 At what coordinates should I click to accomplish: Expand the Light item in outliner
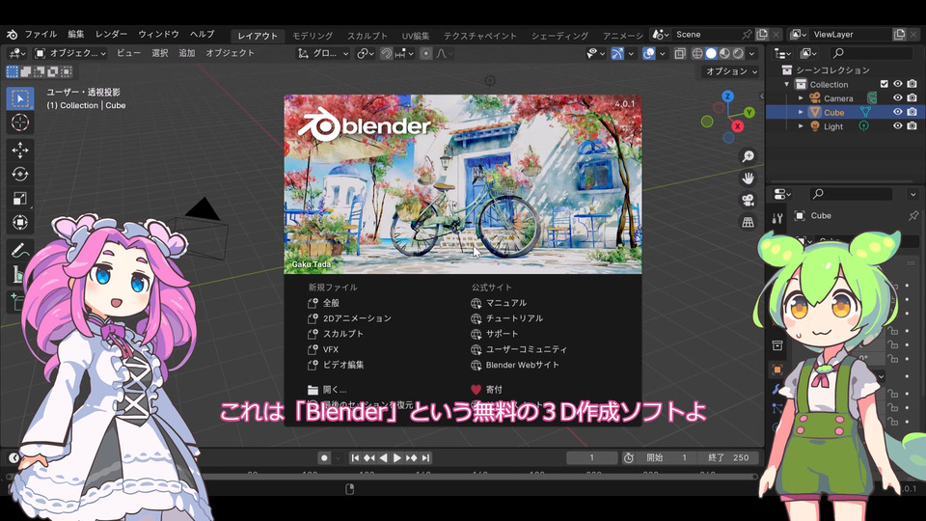[801, 125]
